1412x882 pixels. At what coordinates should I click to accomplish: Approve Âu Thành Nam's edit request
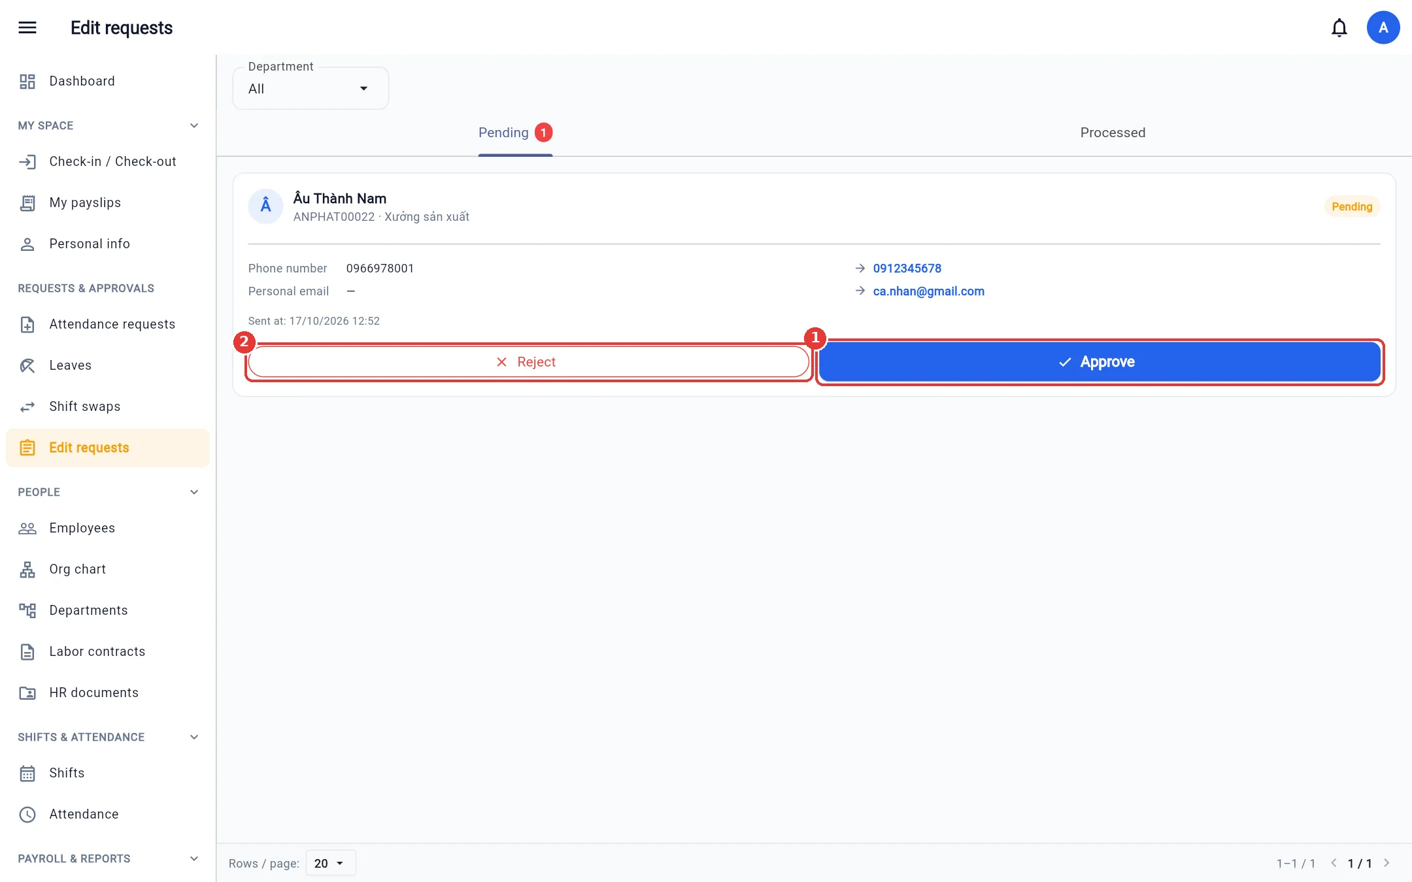coord(1100,362)
